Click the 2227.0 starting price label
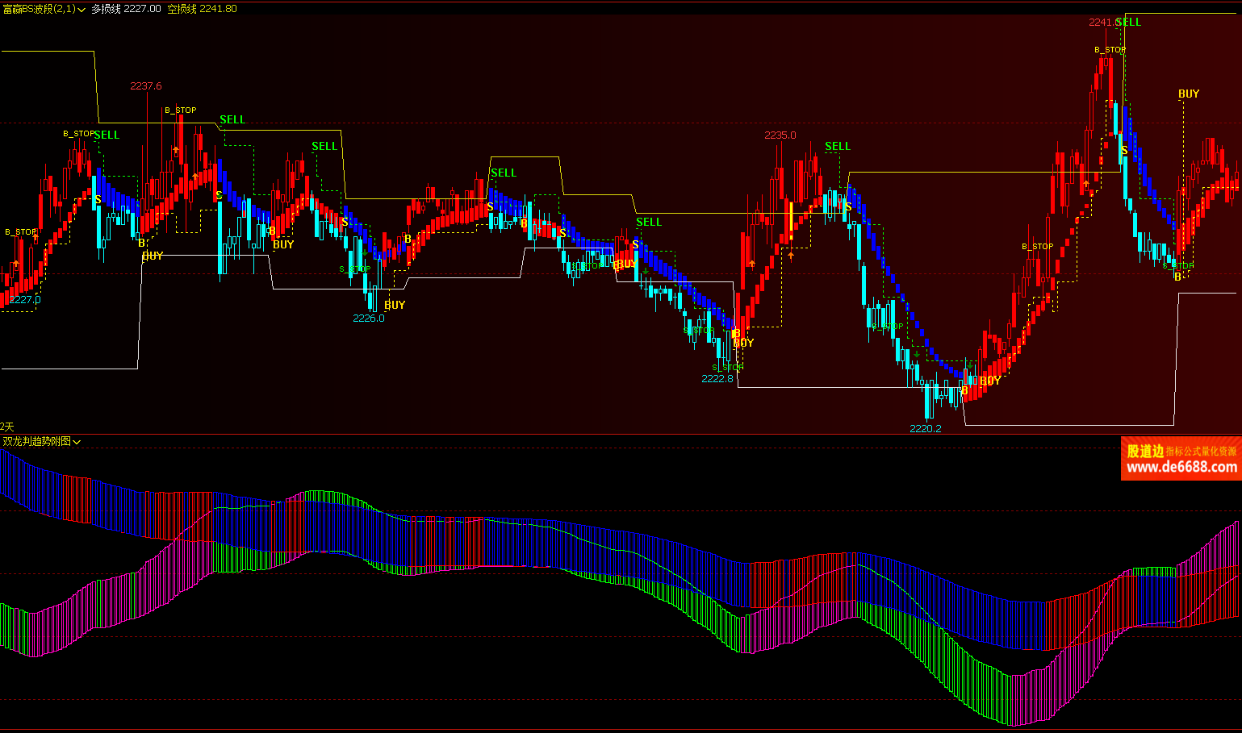The height and width of the screenshot is (733, 1242). point(24,300)
